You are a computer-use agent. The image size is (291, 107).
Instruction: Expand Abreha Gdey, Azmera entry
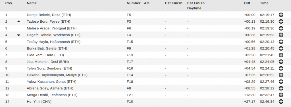pyautogui.click(x=281, y=88)
